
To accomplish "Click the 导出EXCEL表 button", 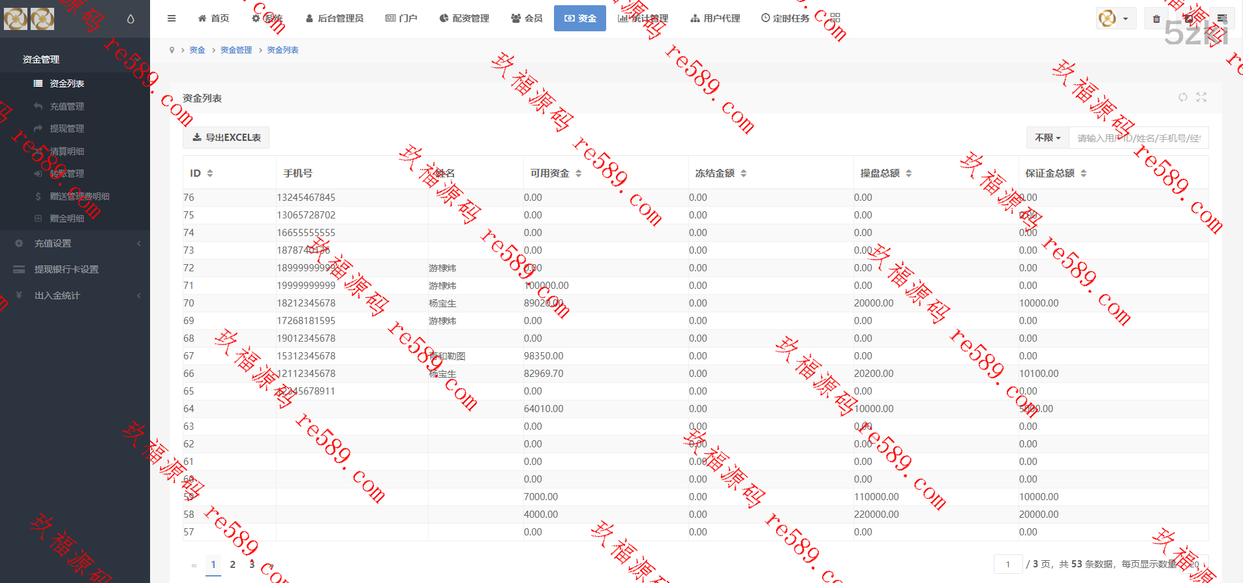I will coord(226,138).
